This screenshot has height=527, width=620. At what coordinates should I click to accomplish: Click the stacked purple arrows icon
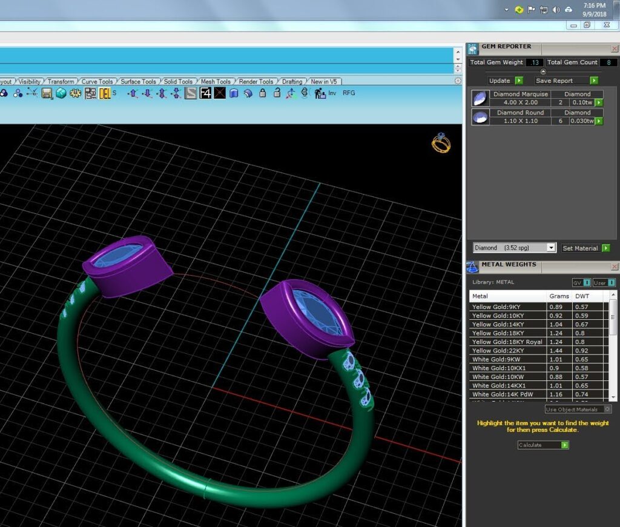click(176, 93)
